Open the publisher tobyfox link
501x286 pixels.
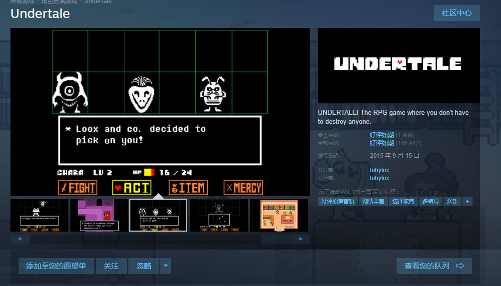click(379, 178)
